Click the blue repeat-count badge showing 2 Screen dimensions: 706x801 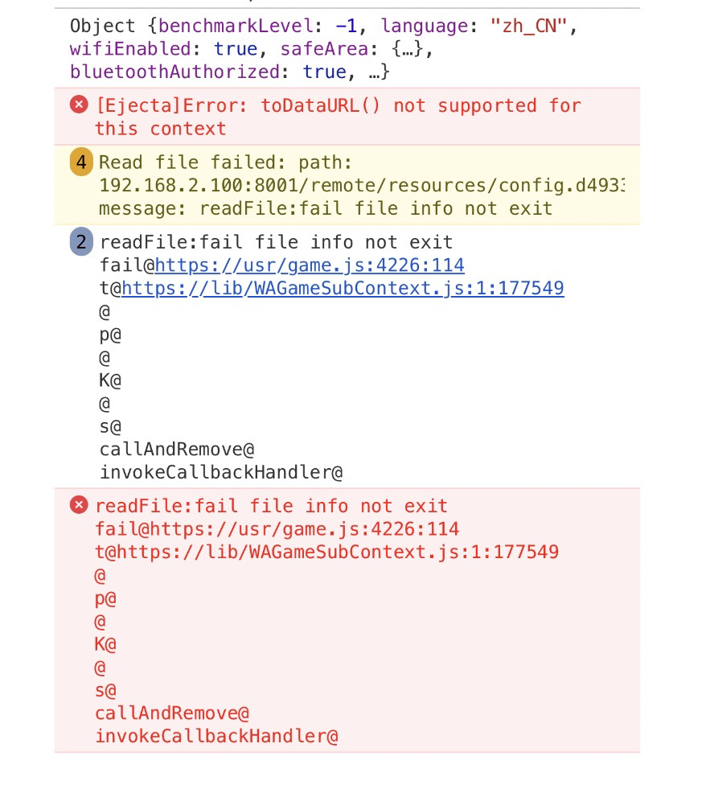tap(80, 242)
